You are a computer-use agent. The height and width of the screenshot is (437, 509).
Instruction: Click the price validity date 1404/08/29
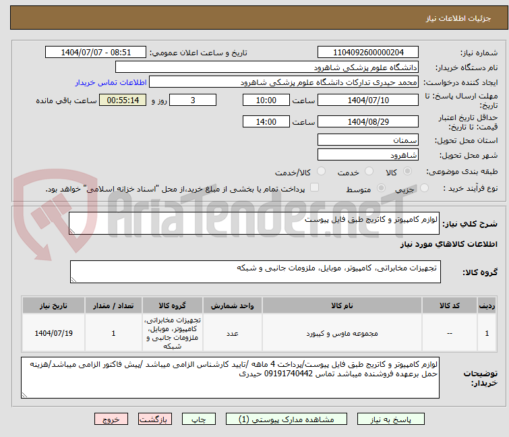(x=368, y=121)
